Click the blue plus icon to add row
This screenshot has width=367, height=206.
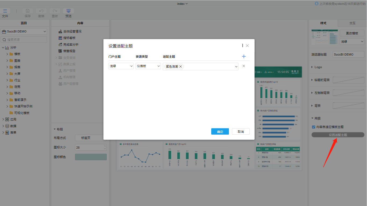click(244, 56)
